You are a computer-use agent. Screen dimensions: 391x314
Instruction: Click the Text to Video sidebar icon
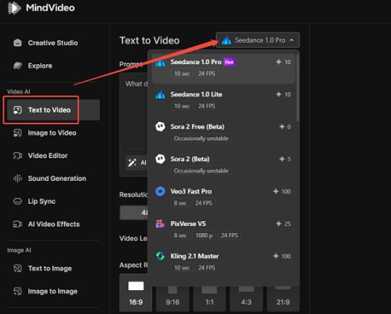[17, 110]
